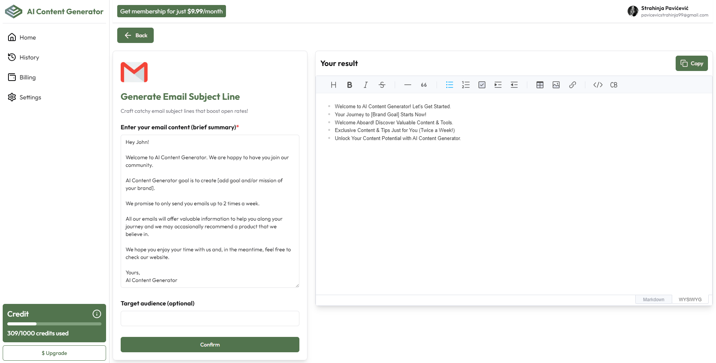This screenshot has width=716, height=363.
Task: Insert a link in the editor
Action: click(x=572, y=85)
